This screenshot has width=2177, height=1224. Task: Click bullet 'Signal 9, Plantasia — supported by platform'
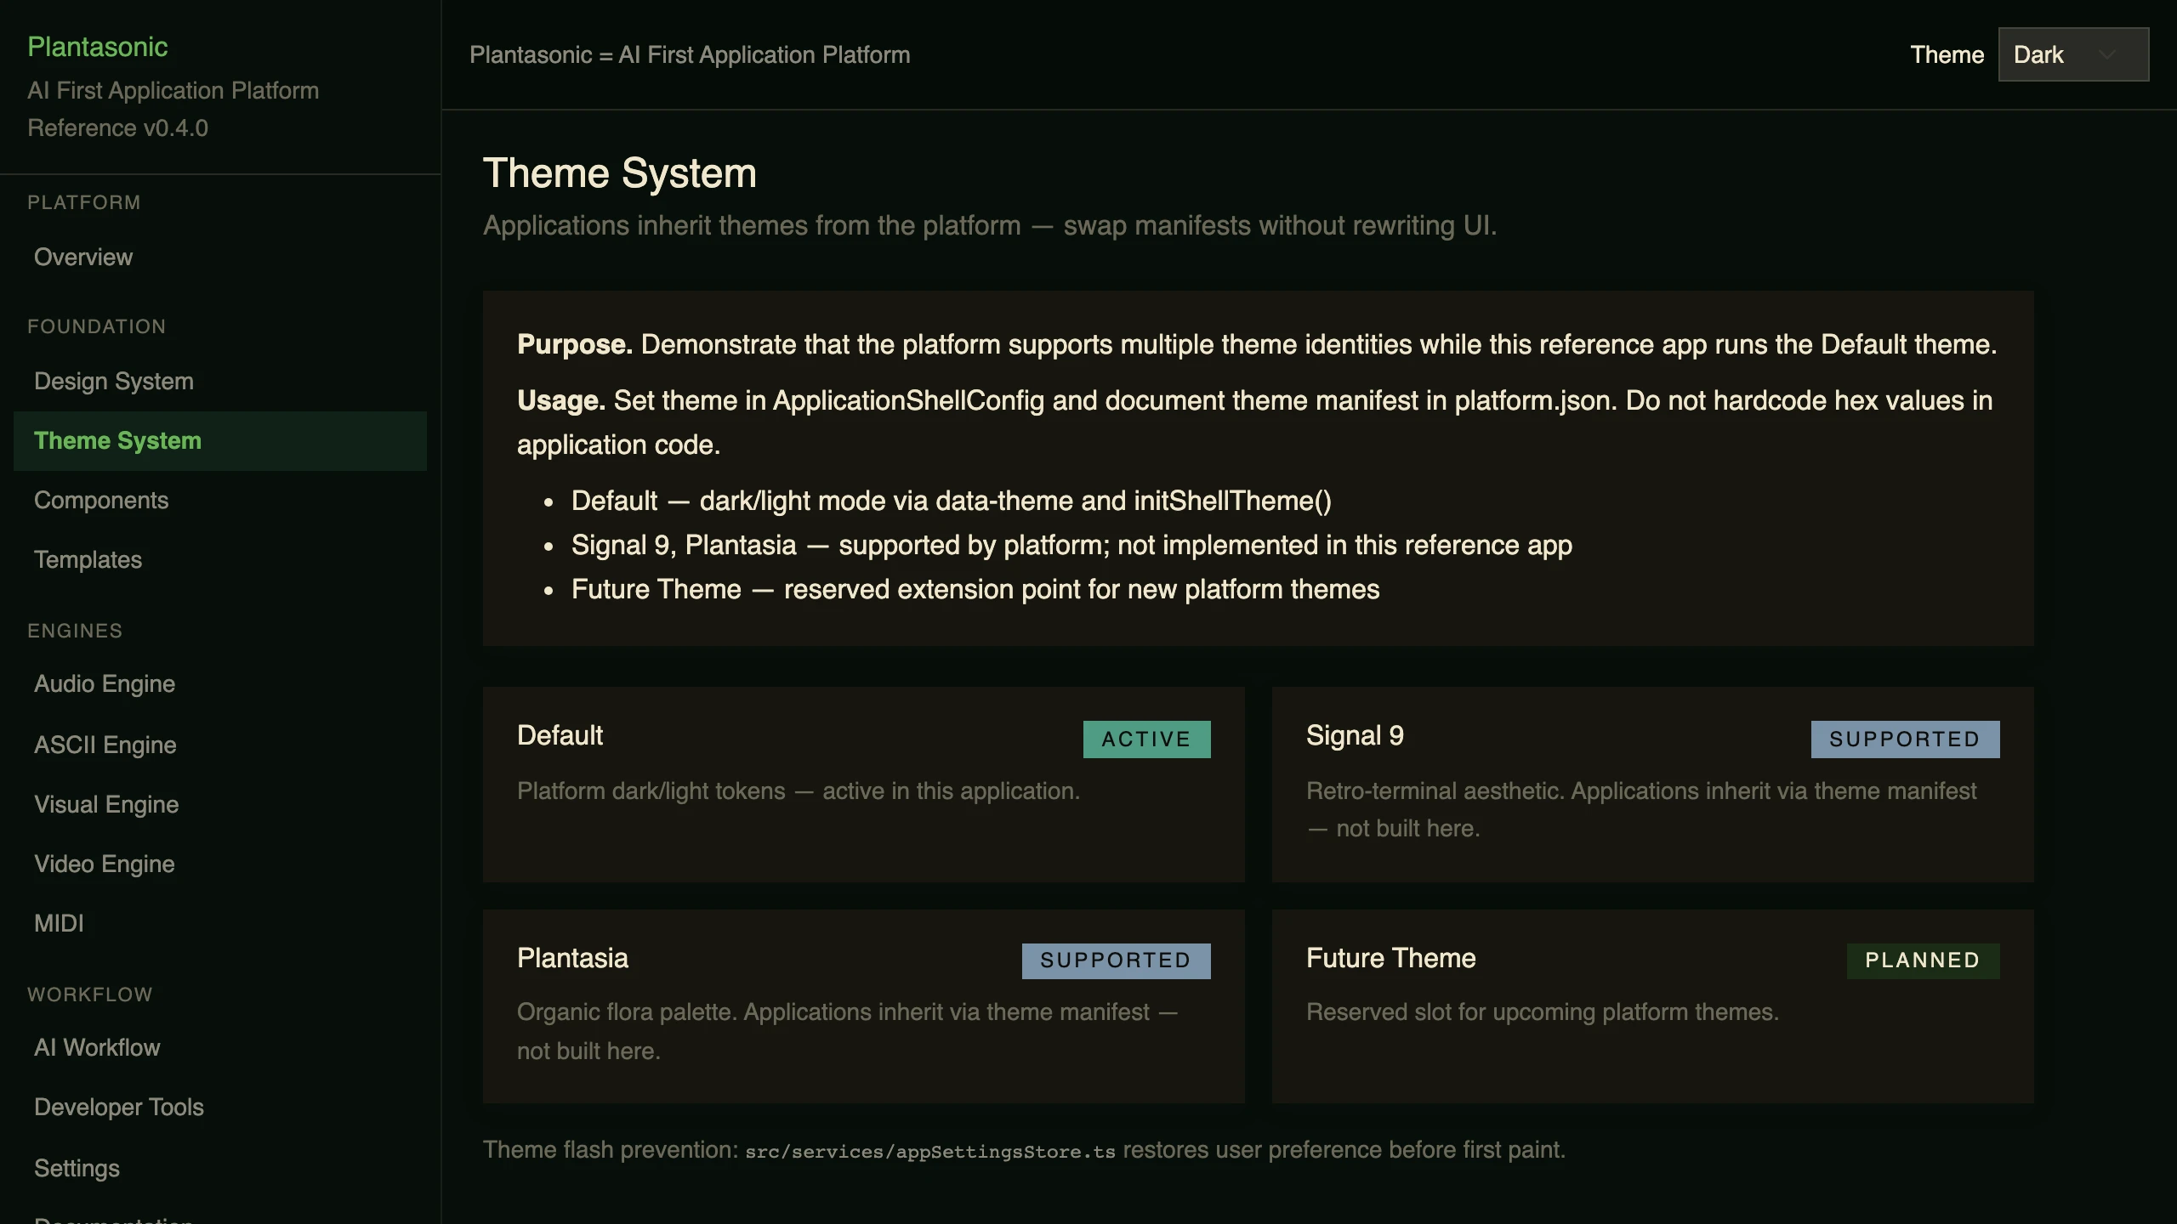[x=1071, y=545]
